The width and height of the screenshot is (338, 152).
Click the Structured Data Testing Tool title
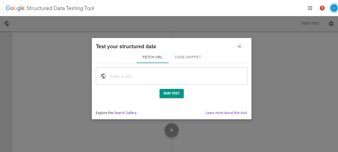pos(60,8)
